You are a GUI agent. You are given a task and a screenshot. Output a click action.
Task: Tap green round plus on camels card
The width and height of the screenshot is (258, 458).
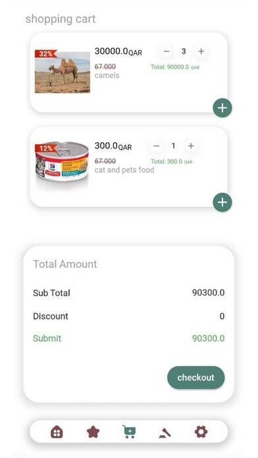coord(222,108)
